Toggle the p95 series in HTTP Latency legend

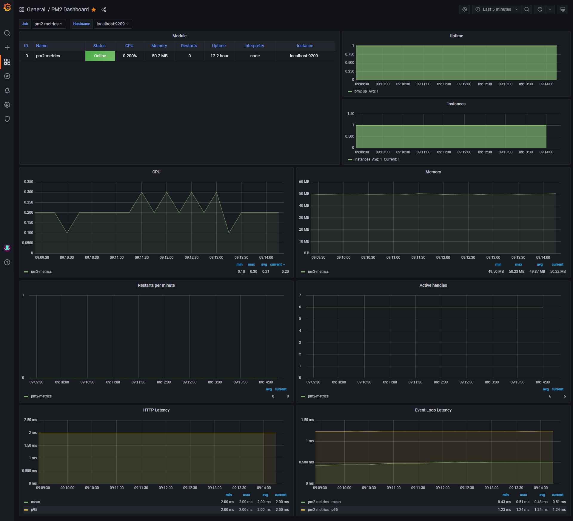[x=34, y=510]
